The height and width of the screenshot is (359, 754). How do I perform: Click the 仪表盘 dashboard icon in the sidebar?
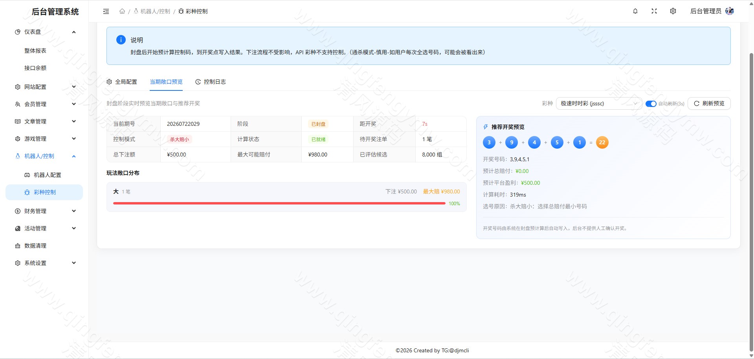[18, 32]
